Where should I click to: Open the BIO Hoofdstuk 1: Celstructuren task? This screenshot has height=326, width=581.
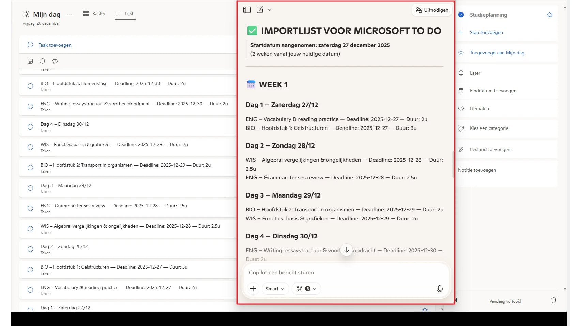[128, 270]
